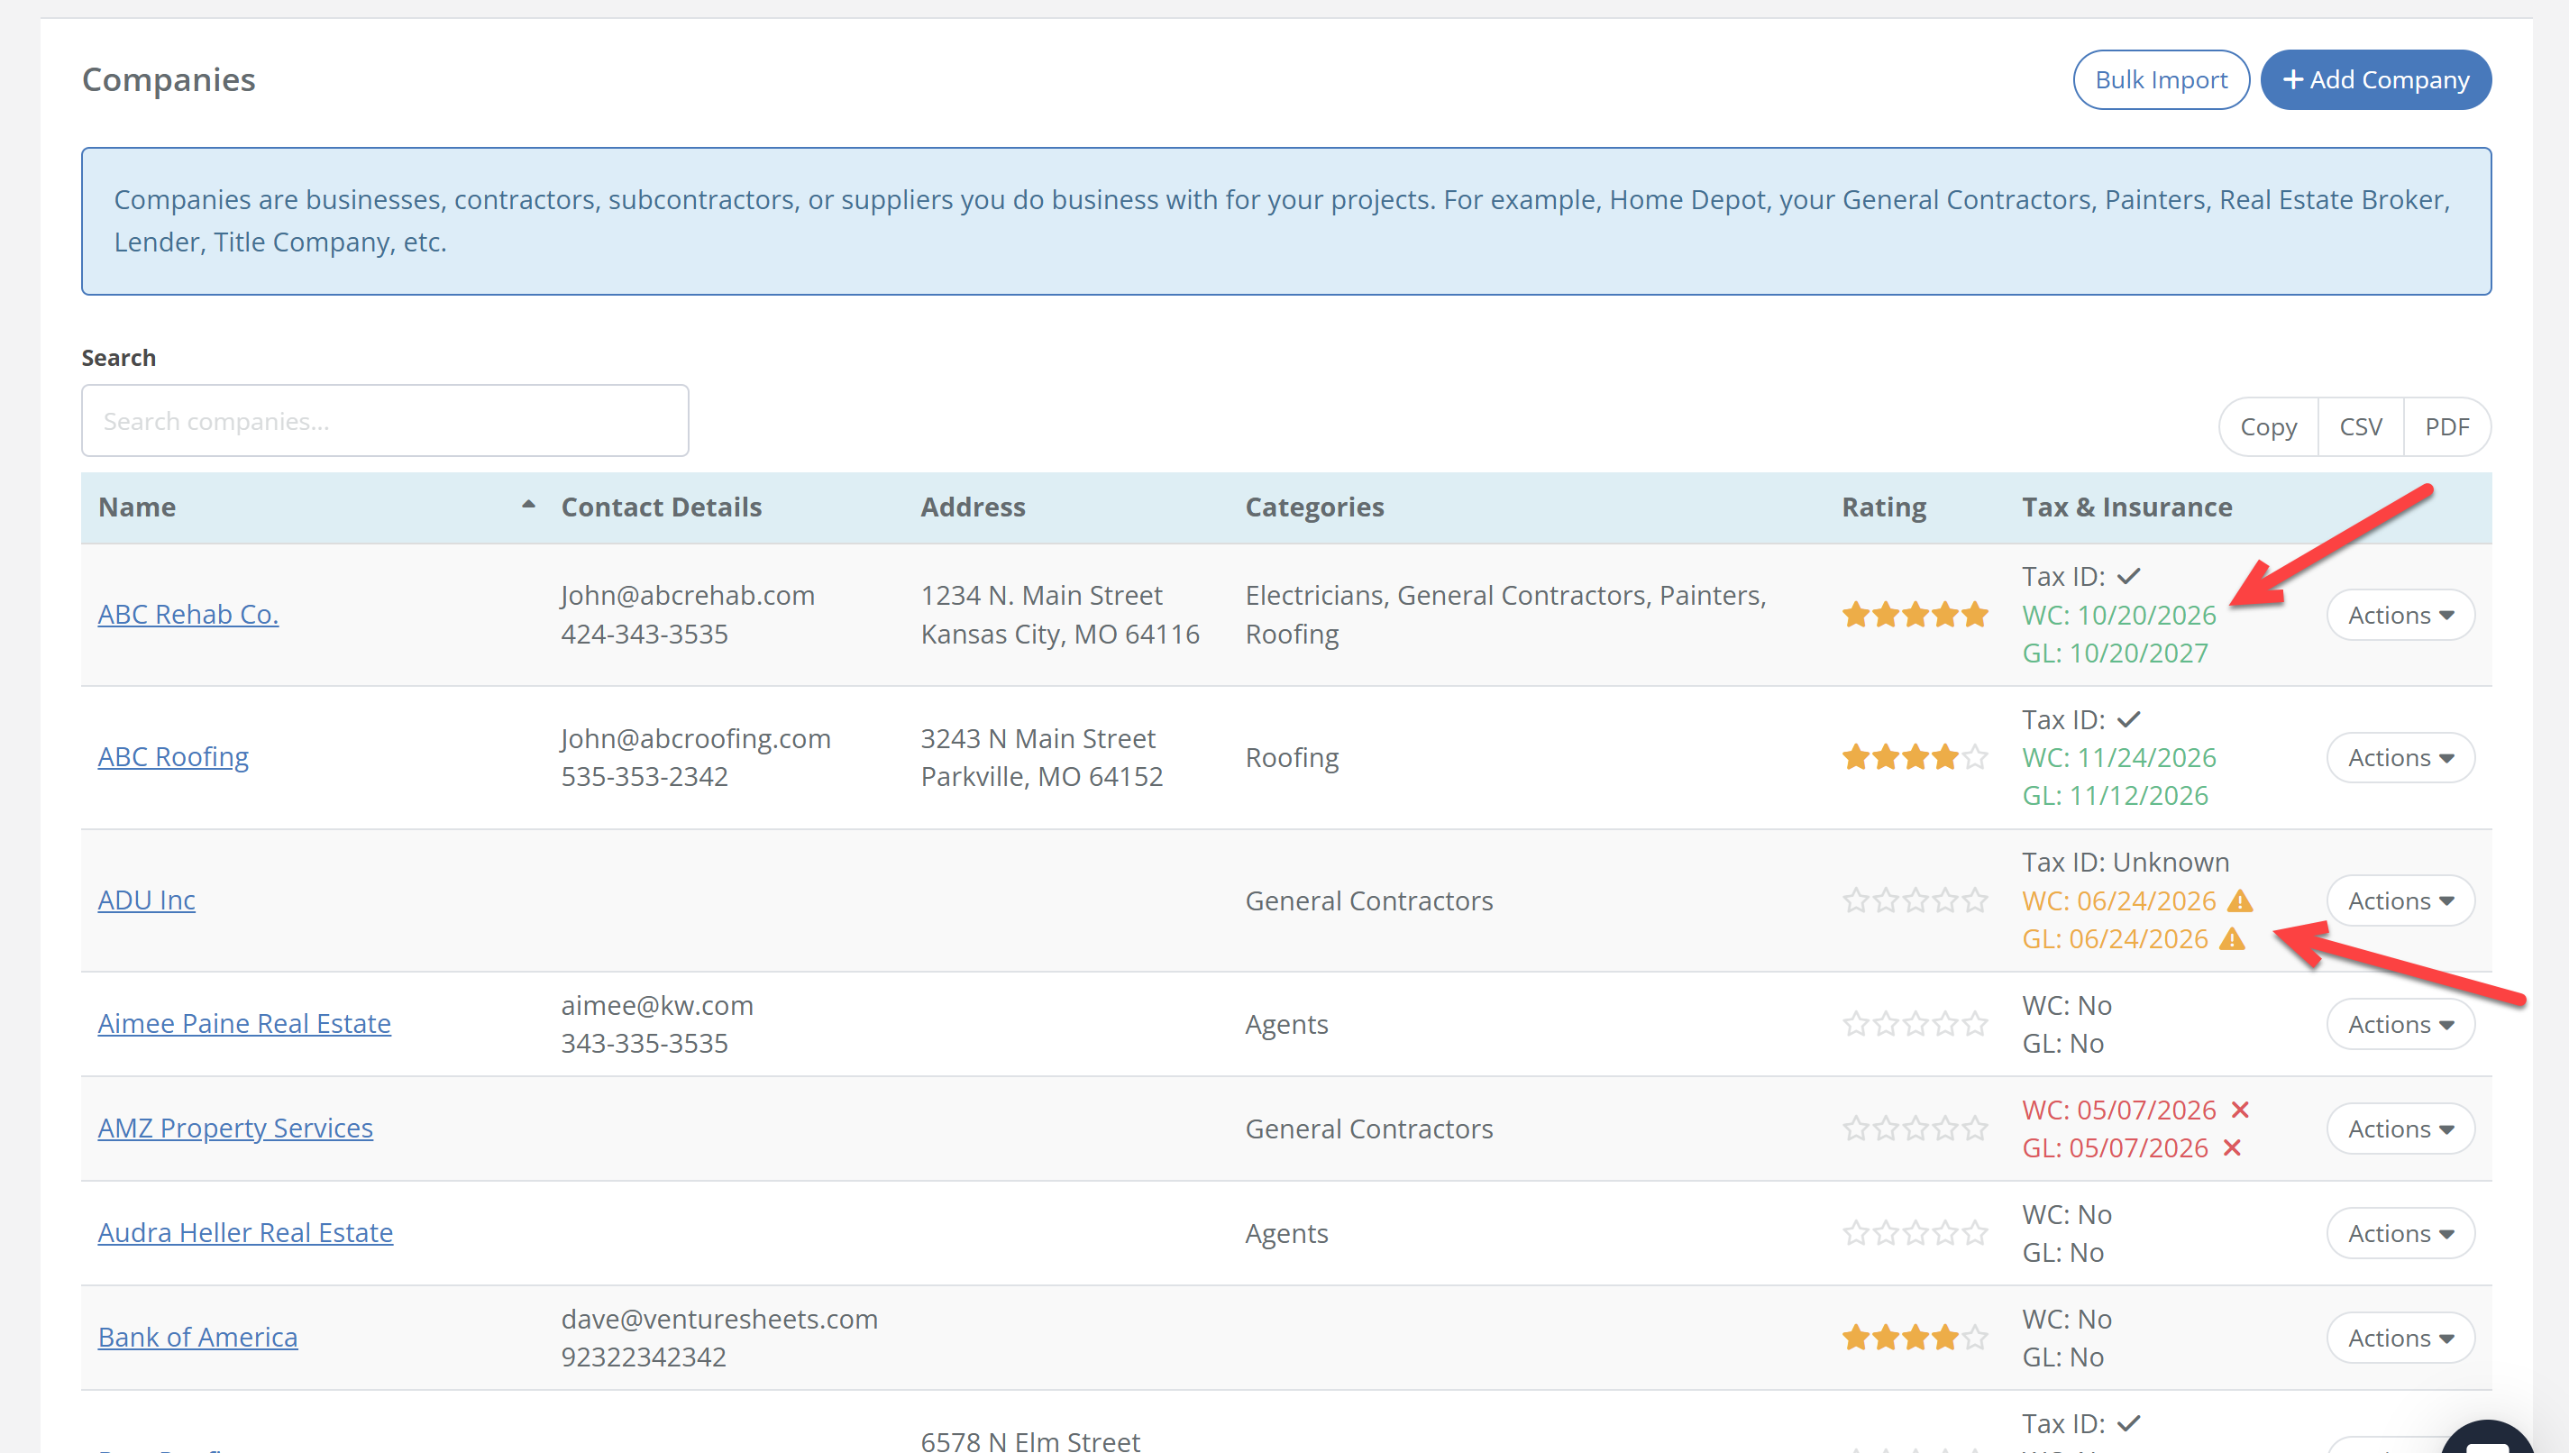This screenshot has width=2569, height=1453.
Task: Open Actions dropdown for Audra Heller Real Estate
Action: [x=2400, y=1233]
